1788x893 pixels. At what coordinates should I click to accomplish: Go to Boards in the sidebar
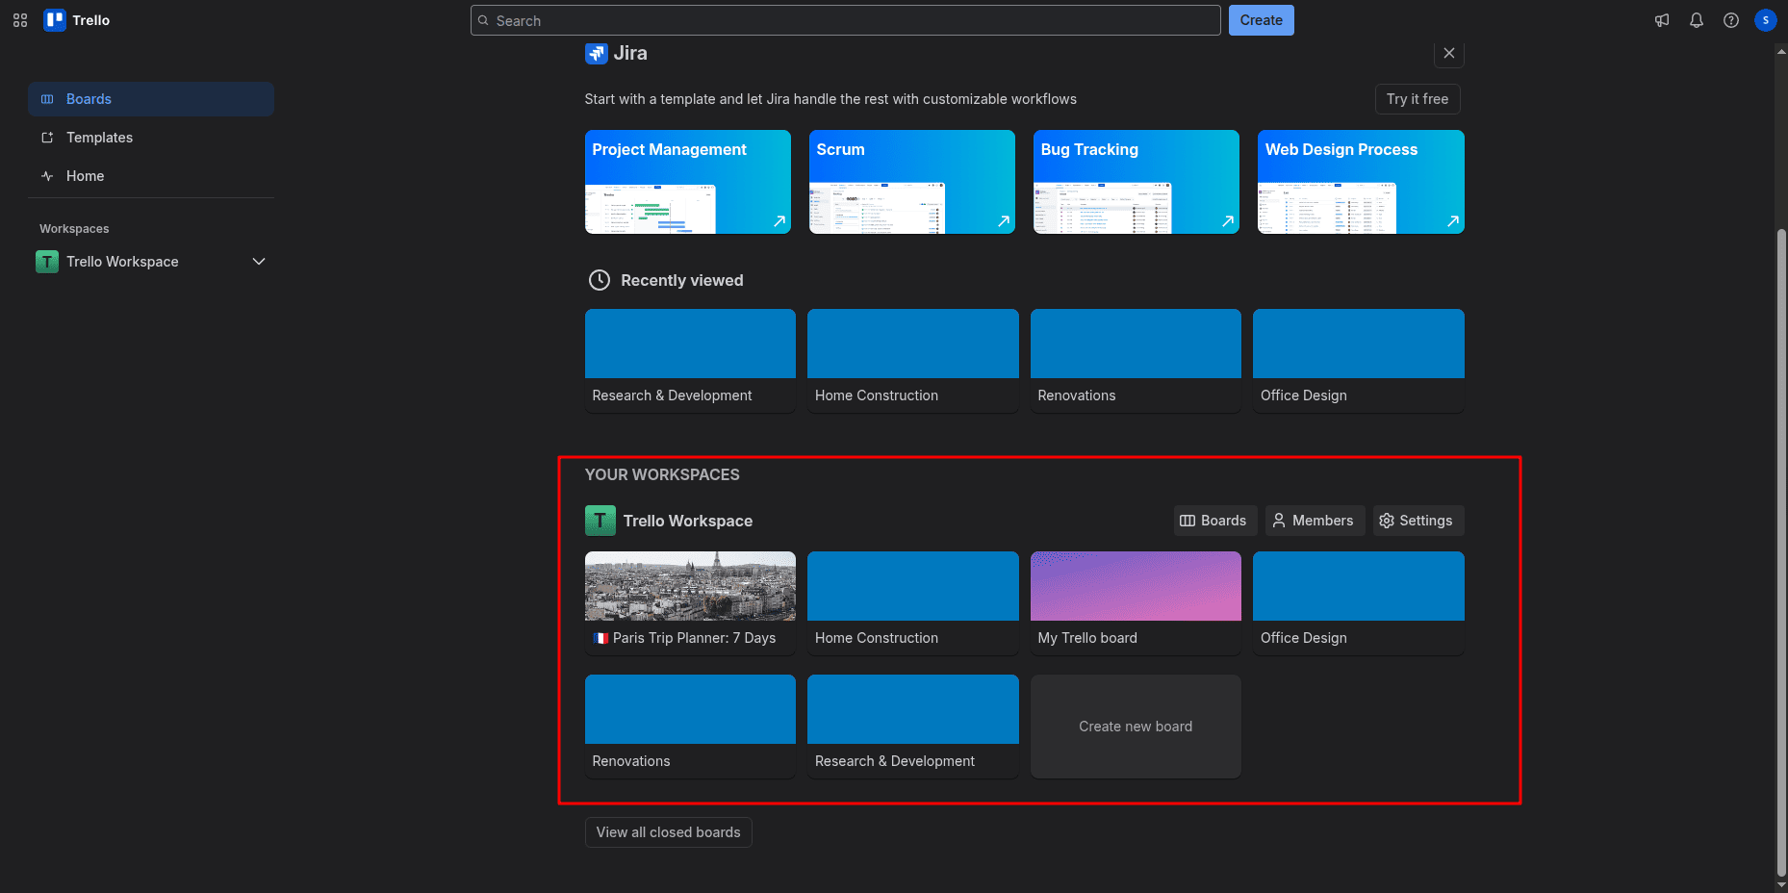151,99
